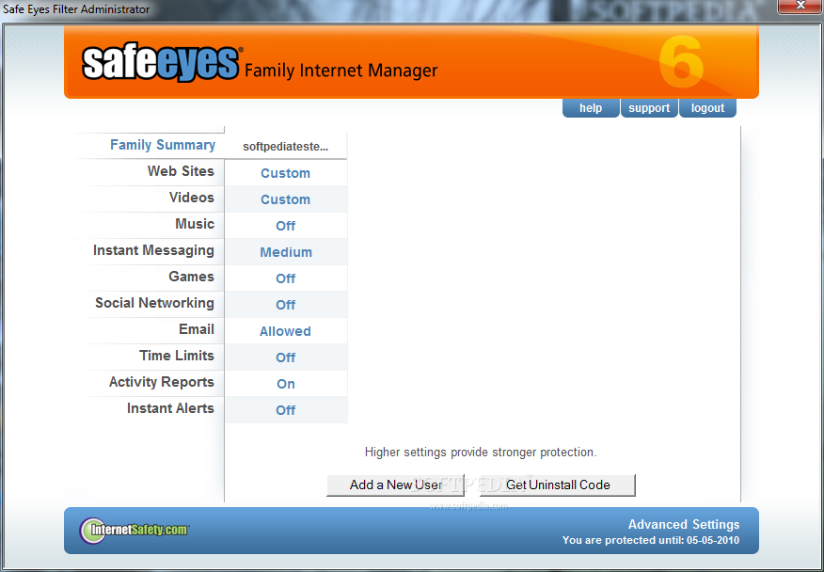The image size is (824, 572).
Task: Open the Email category
Action: (x=196, y=329)
